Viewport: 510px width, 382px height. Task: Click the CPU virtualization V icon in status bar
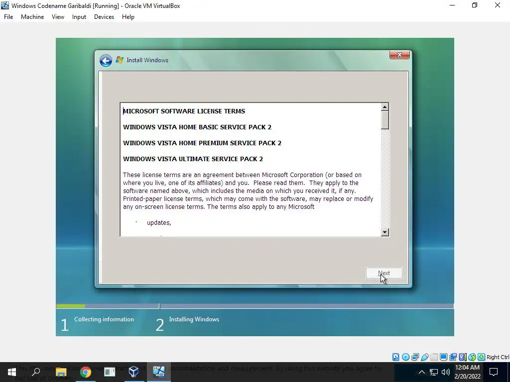[x=463, y=357]
